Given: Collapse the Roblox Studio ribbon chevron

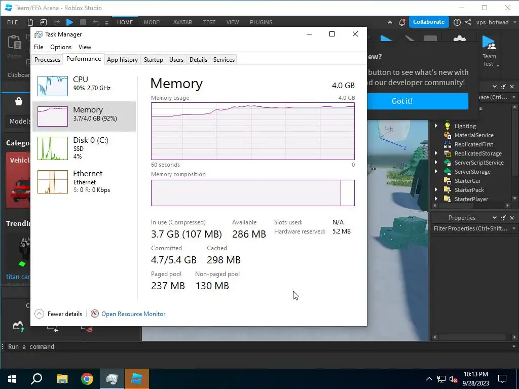Looking at the screenshot, I should (x=390, y=22).
